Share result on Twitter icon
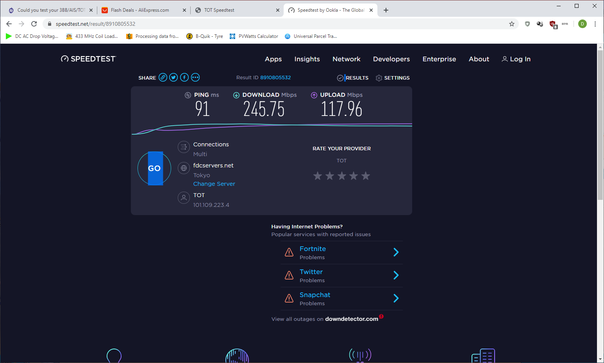The width and height of the screenshot is (604, 363). (173, 77)
